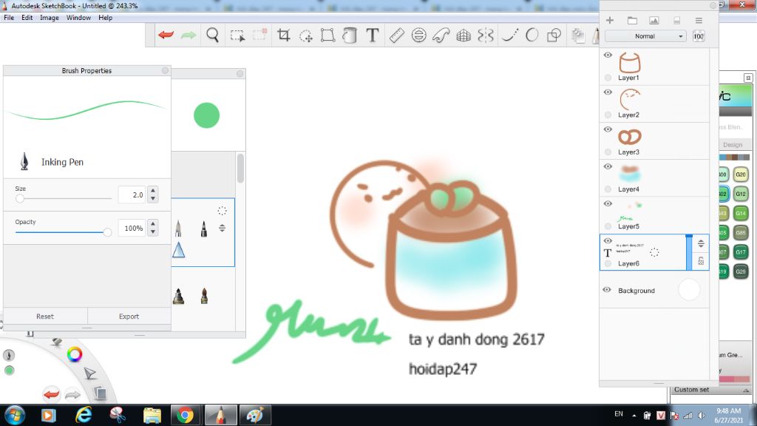Screen dimensions: 757x426
Task: Click the Reset button in Brush Properties
Action: click(45, 317)
